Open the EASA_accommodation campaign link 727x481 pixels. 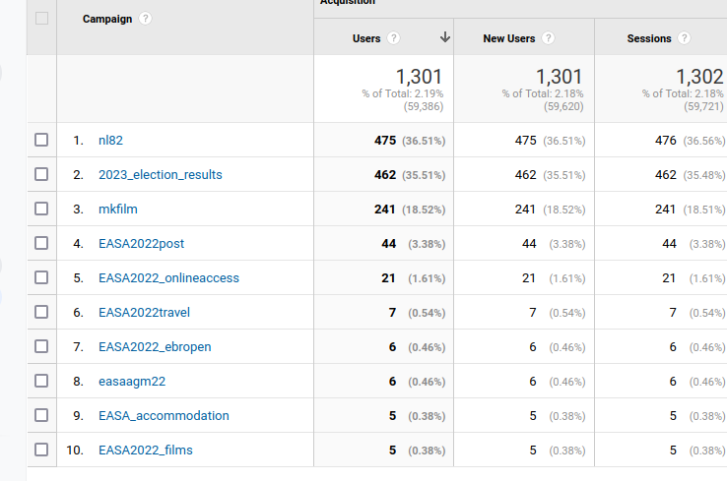pyautogui.click(x=164, y=416)
